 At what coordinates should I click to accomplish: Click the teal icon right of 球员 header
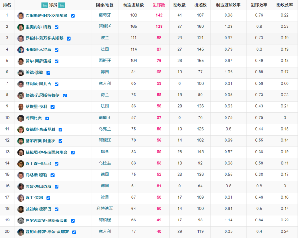pyautogui.click(x=62, y=5)
